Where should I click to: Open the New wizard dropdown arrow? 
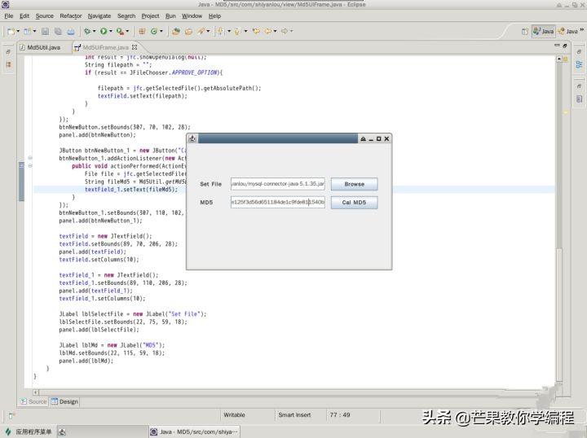pos(18,32)
